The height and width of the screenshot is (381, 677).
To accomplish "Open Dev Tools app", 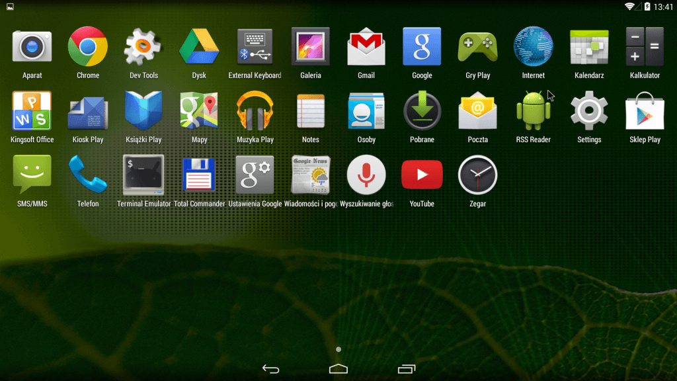I will (143, 47).
